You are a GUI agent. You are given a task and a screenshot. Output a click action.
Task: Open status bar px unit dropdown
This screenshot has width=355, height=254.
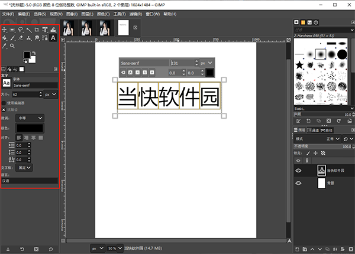[98, 248]
